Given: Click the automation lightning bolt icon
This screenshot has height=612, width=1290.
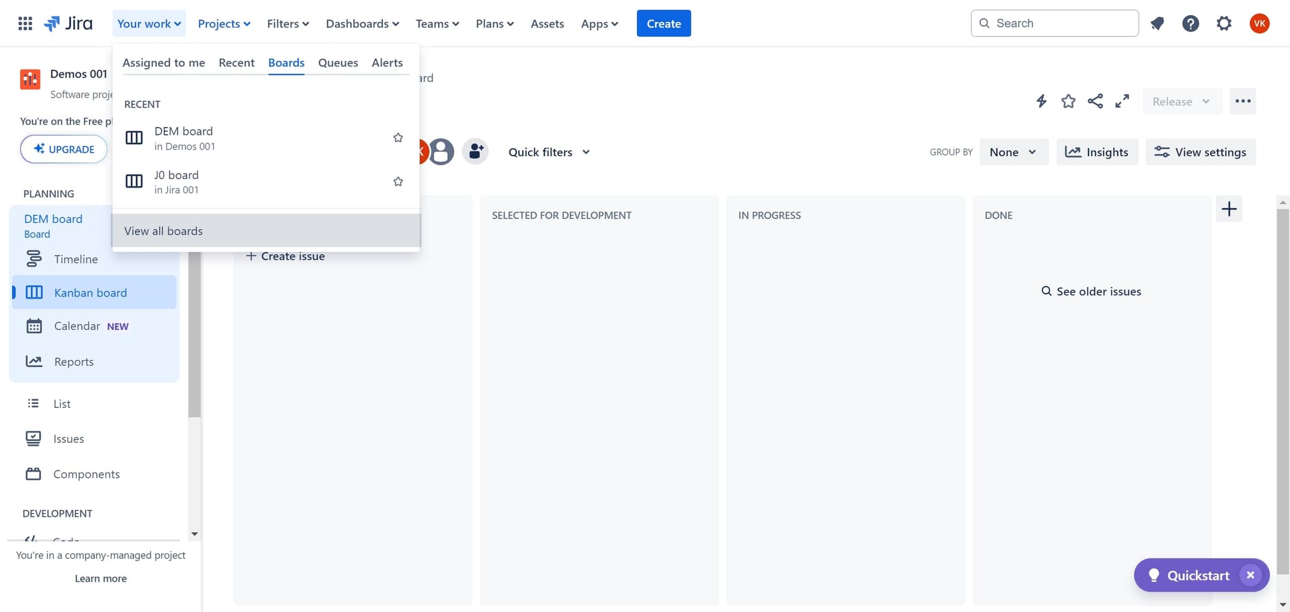Looking at the screenshot, I should [x=1041, y=101].
